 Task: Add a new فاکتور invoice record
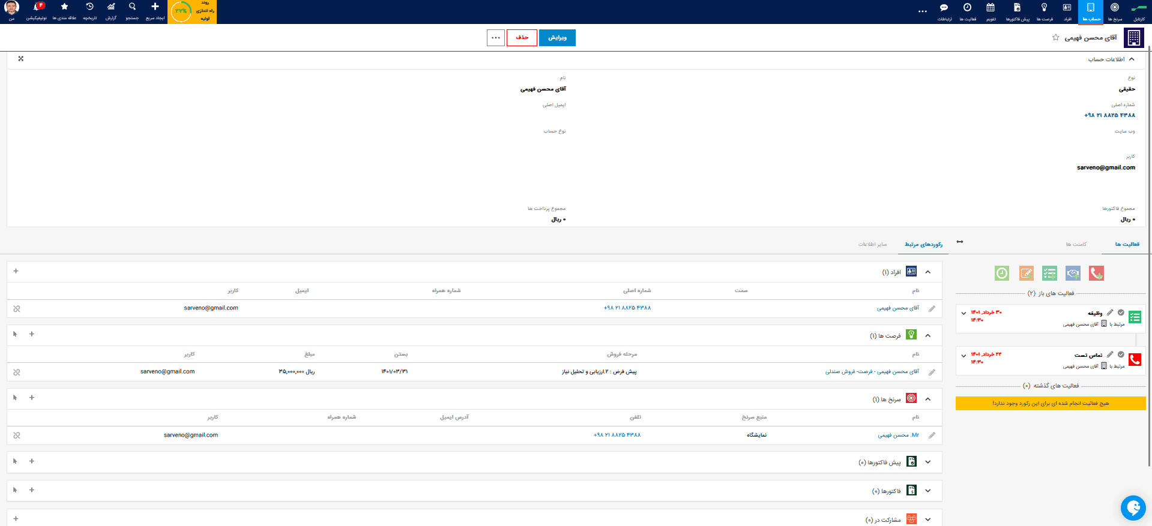pyautogui.click(x=32, y=490)
